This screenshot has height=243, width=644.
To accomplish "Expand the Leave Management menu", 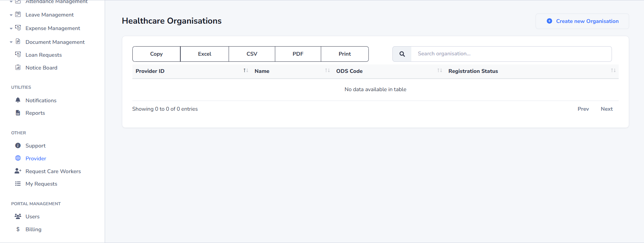I will [49, 15].
